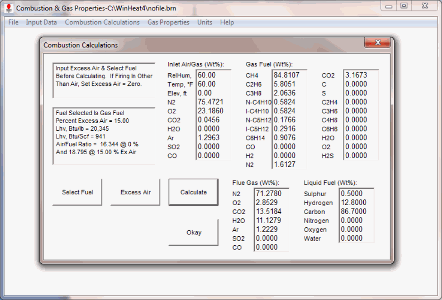Click liquid fuel Nitrogen value field
The height and width of the screenshot is (300, 442).
357,220
